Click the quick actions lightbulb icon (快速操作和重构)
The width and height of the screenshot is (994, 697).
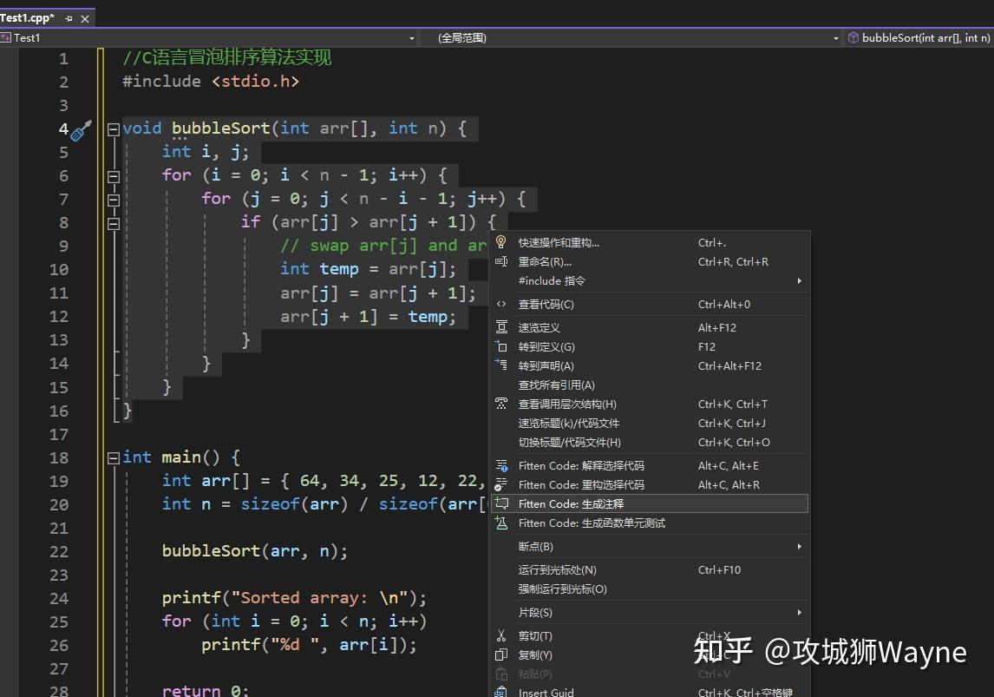(x=501, y=242)
